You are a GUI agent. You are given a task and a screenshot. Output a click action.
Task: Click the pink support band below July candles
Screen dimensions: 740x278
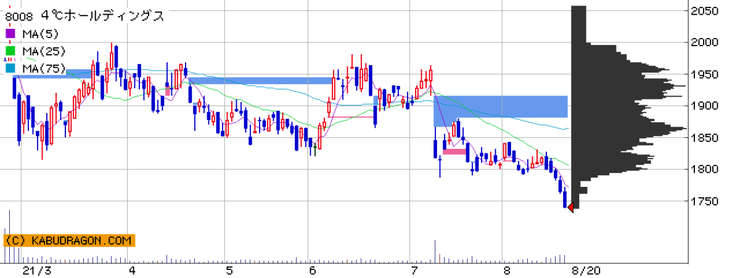455,151
